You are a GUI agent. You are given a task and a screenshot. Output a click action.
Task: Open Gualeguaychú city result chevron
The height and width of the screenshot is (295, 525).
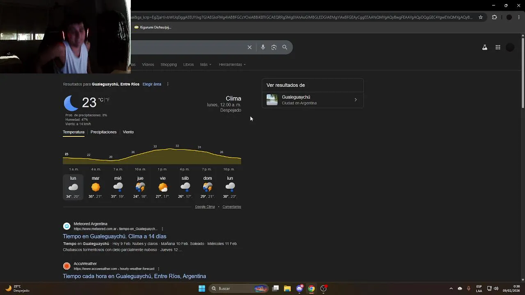[x=356, y=100]
